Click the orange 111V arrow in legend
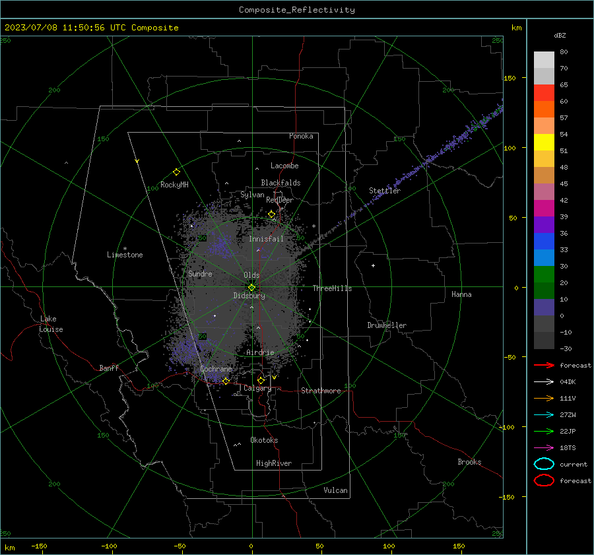This screenshot has width=594, height=555. coord(544,398)
